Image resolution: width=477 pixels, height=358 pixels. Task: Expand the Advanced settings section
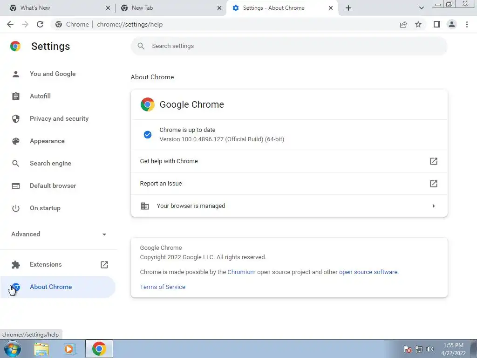(59, 234)
